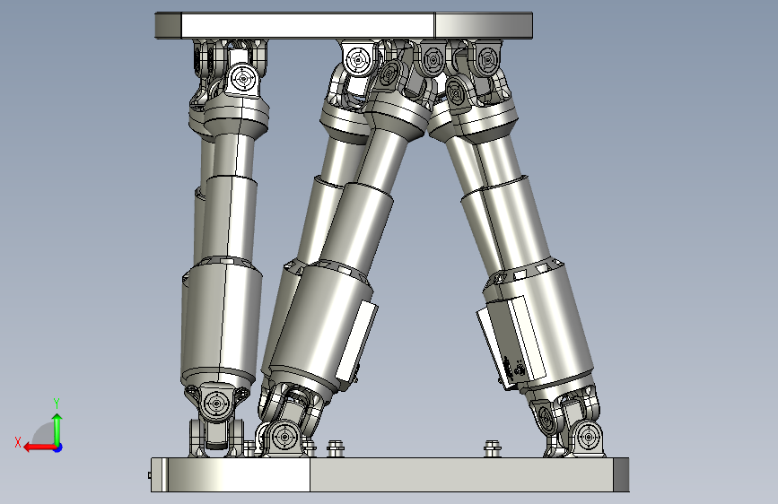Select the white cover panel on the middle actuator
This screenshot has height=504, width=778.
[357, 341]
